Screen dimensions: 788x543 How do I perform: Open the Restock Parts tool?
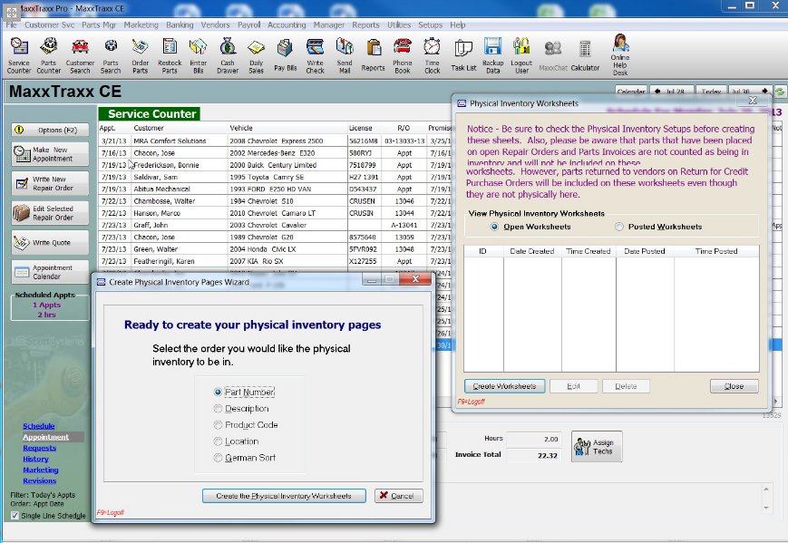(170, 55)
